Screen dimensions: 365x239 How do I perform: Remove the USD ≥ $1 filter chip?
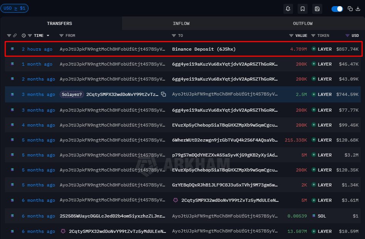tap(14, 8)
